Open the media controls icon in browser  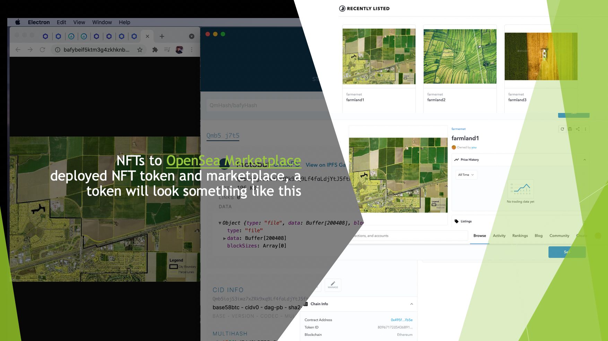(167, 50)
